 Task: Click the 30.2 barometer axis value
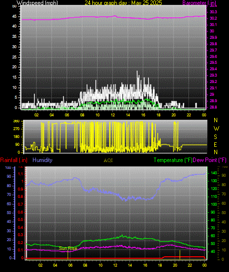pos(213,18)
